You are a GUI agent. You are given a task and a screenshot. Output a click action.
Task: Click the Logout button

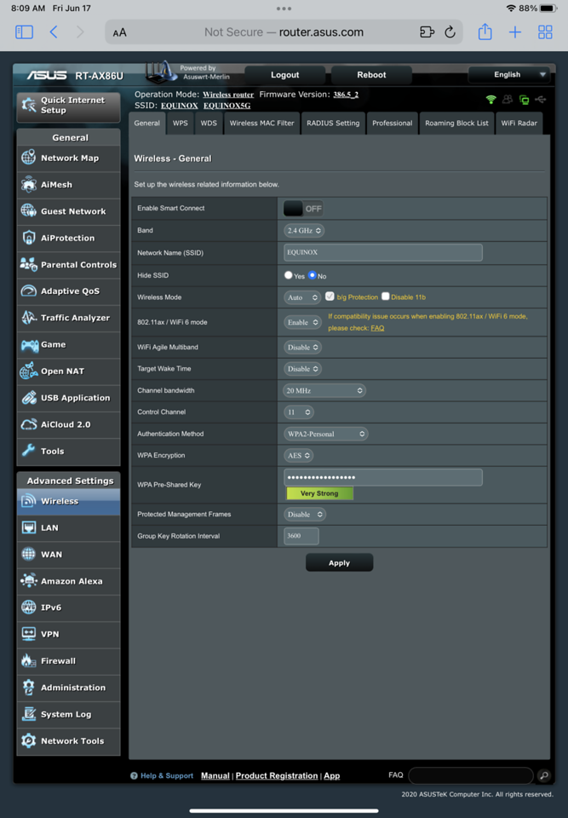(x=284, y=75)
